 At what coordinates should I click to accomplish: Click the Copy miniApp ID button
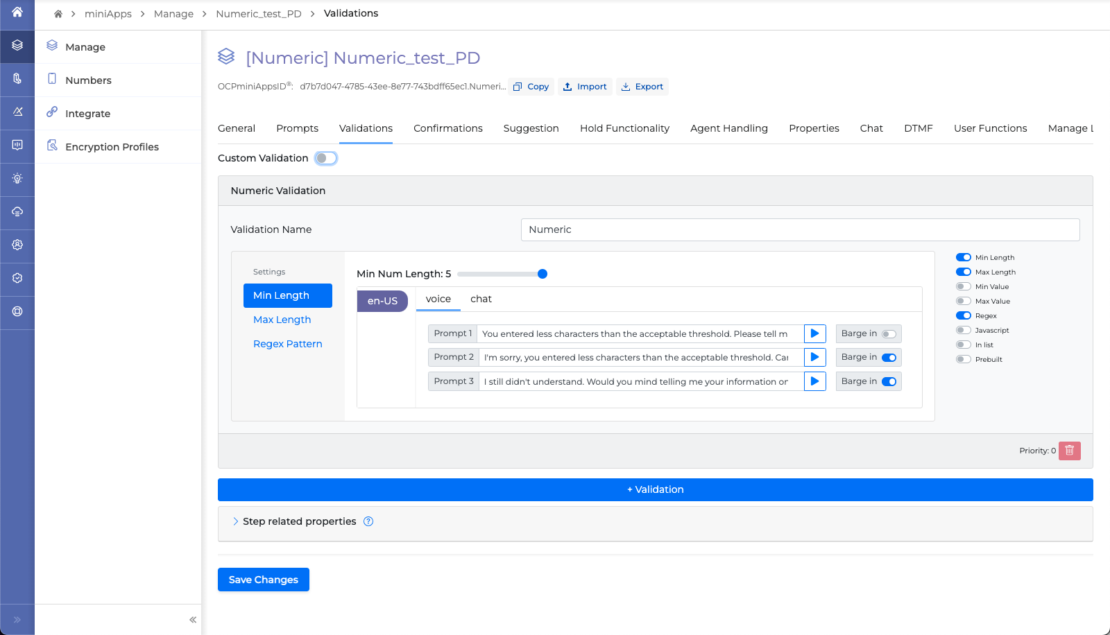[x=531, y=87]
